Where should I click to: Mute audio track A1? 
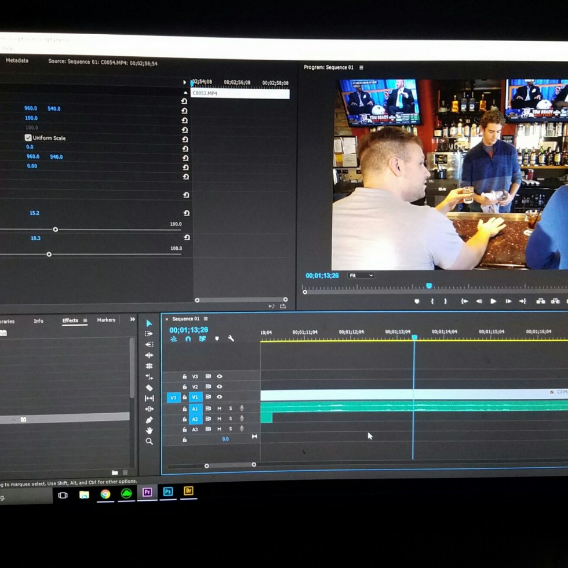tap(219, 409)
